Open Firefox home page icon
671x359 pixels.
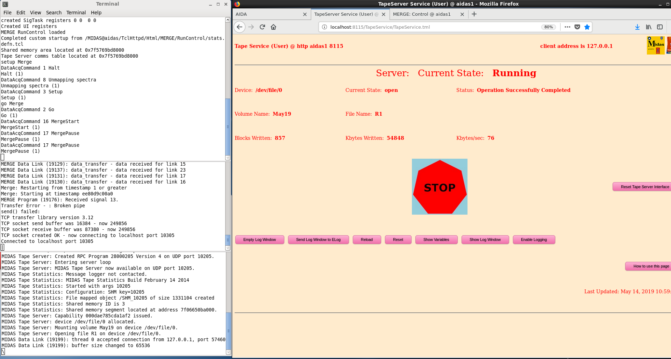(273, 27)
